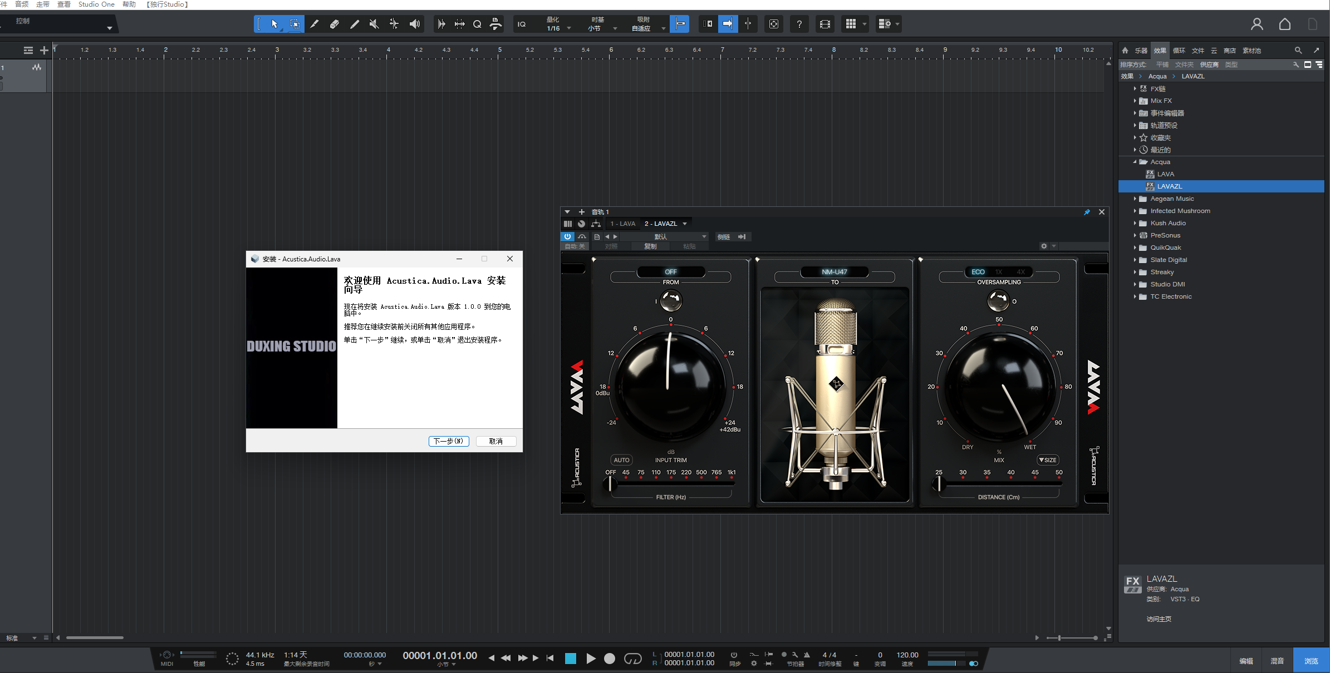Expand the Slate Digital folder

click(1135, 260)
